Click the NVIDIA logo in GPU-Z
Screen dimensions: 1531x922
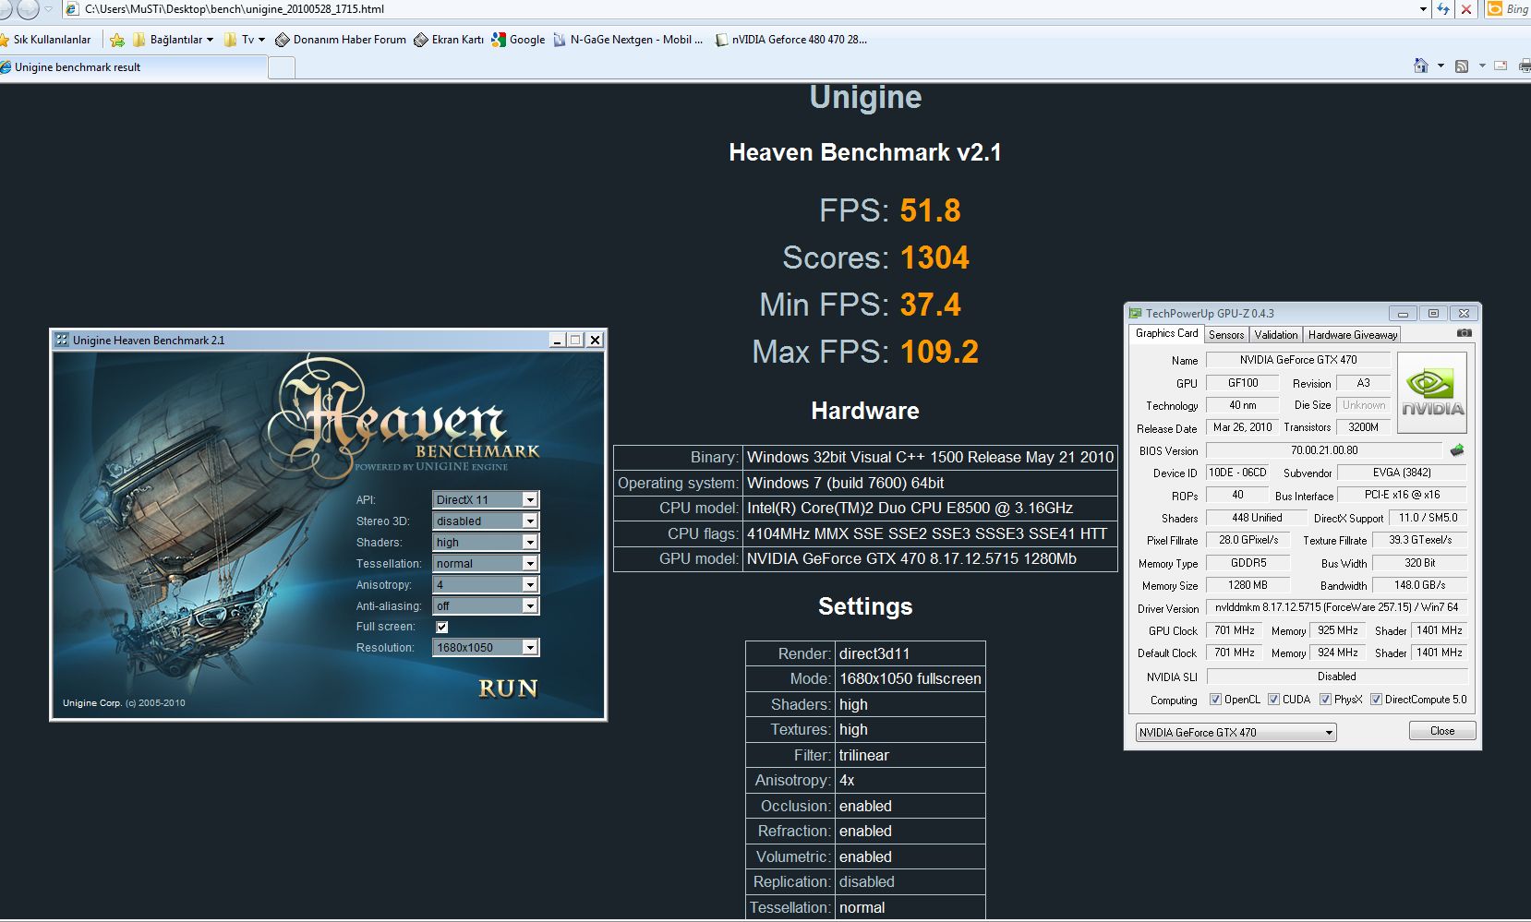pos(1432,392)
